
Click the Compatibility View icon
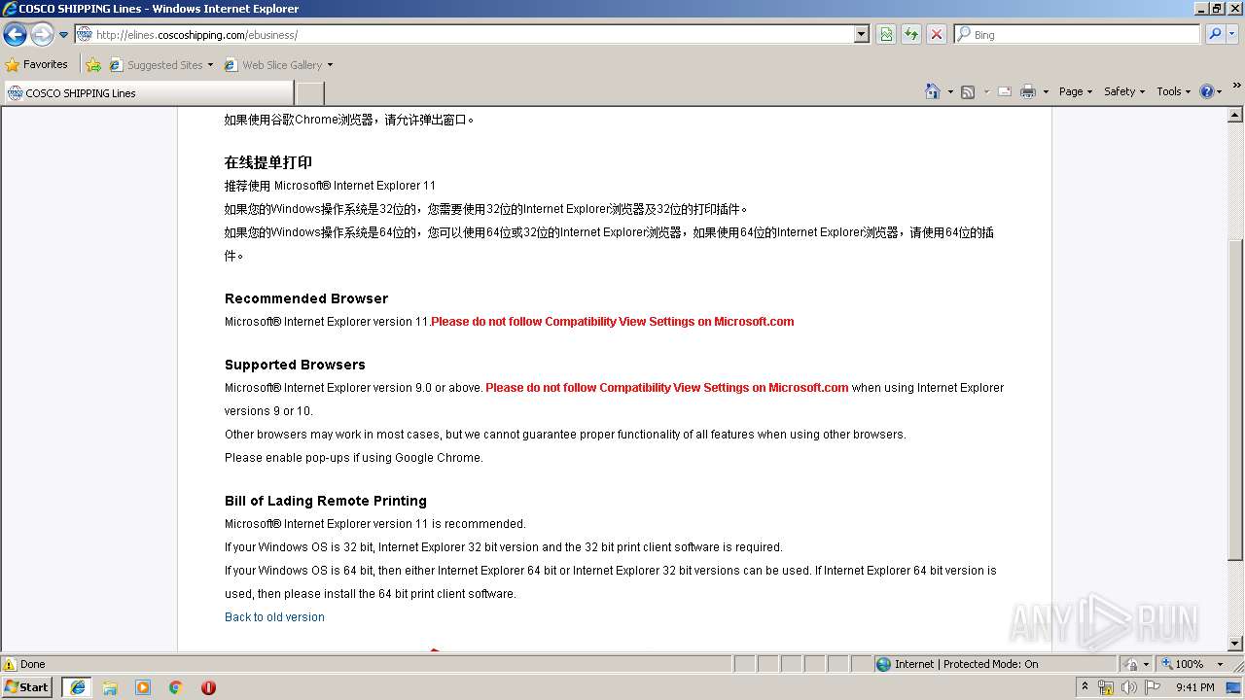(x=886, y=35)
